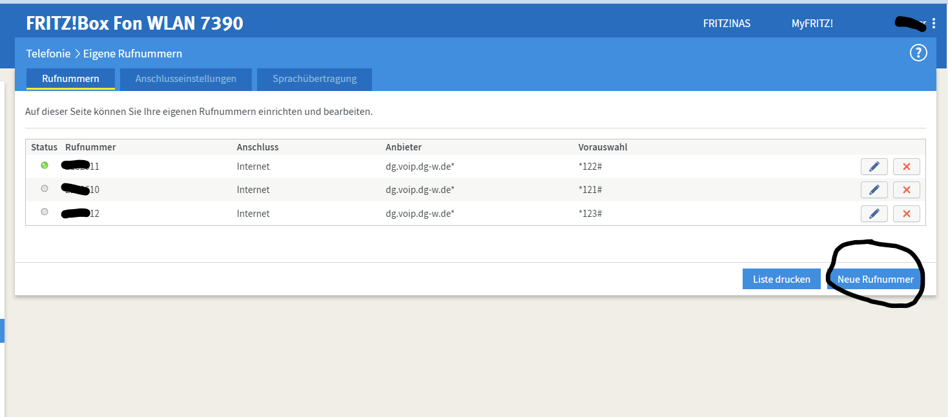
Task: Edit the number with prefix *121#
Action: click(874, 190)
